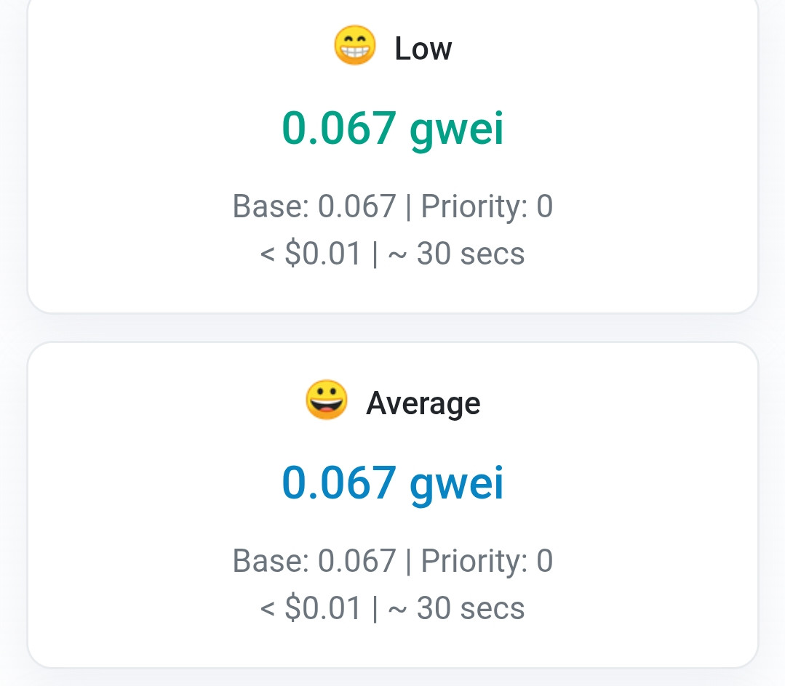The width and height of the screenshot is (785, 686).
Task: Click the smiling emoji beside Average
Action: 327,400
